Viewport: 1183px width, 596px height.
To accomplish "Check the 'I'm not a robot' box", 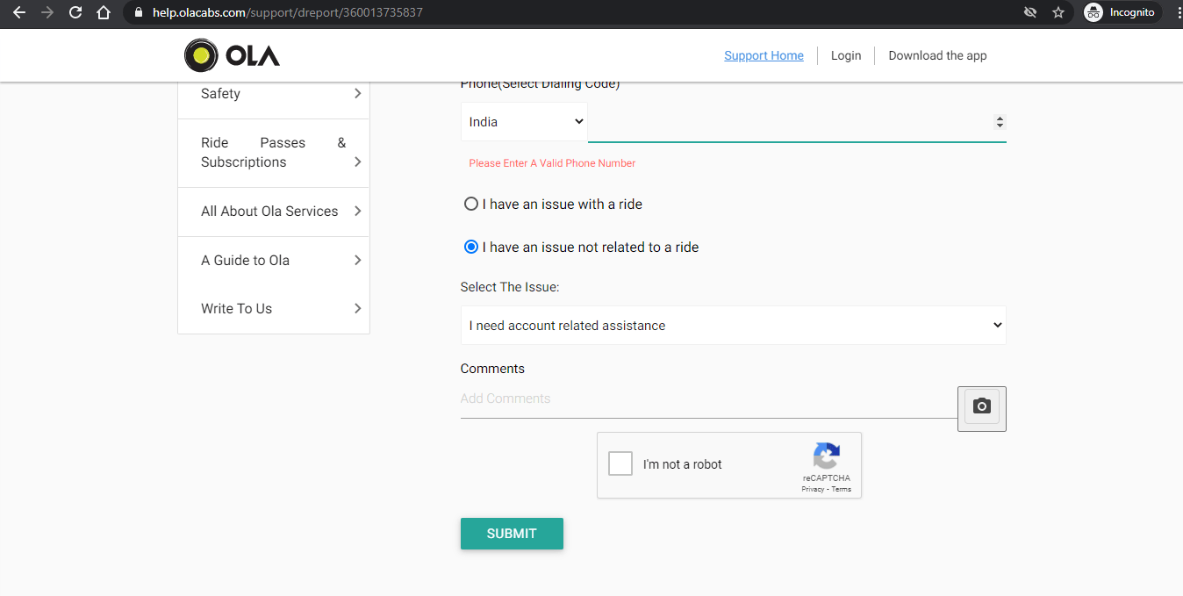I will pyautogui.click(x=620, y=463).
